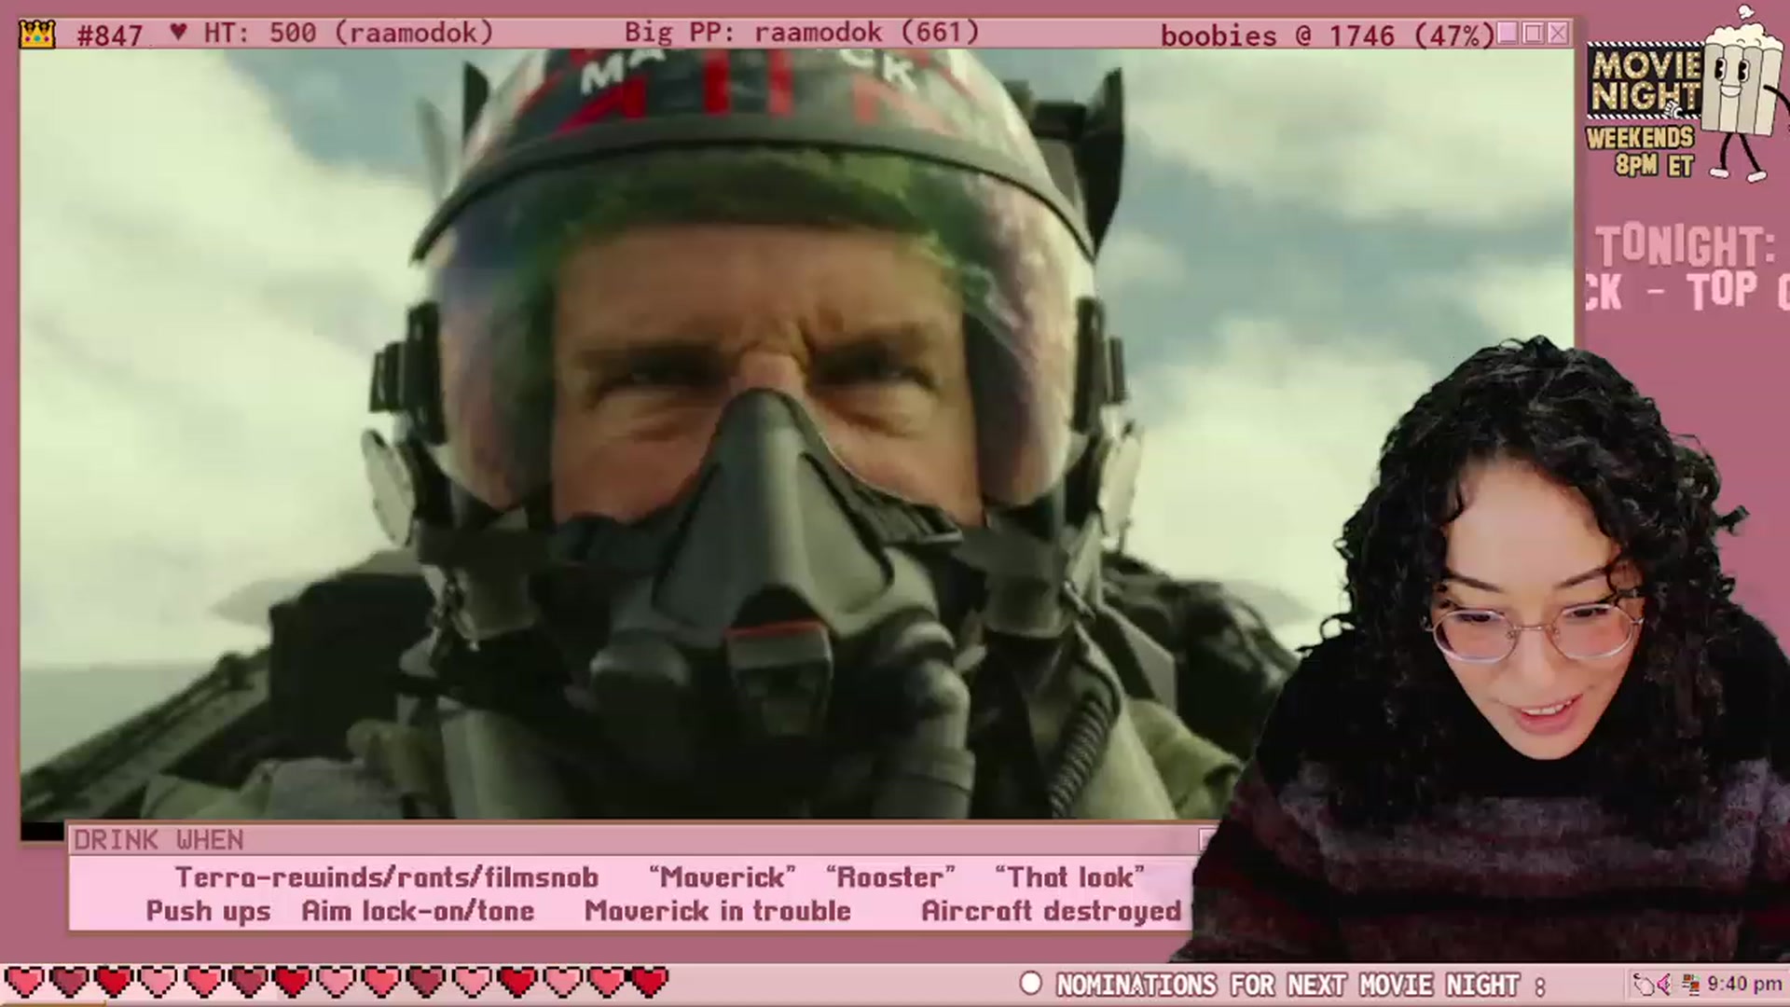Click "boobies @ 1746 (47%)" goal text
Image resolution: width=1790 pixels, height=1007 pixels.
1327,35
